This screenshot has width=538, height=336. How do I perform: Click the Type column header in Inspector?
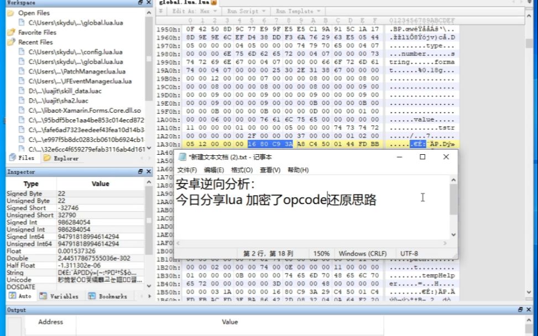click(31, 184)
